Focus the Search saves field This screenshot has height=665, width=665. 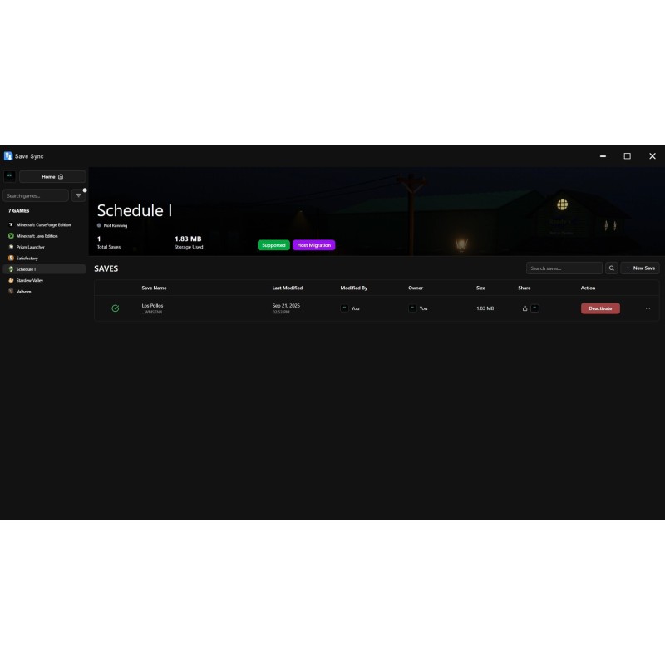click(564, 268)
